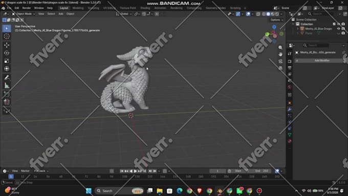Open the editor type dropdown in viewport

(x=6, y=14)
